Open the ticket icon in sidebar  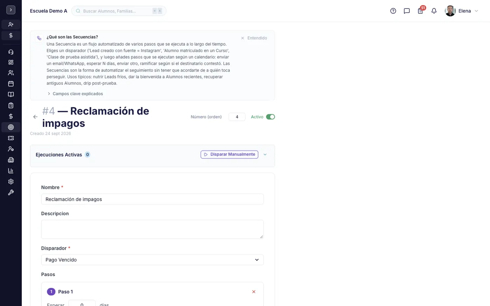point(11,138)
